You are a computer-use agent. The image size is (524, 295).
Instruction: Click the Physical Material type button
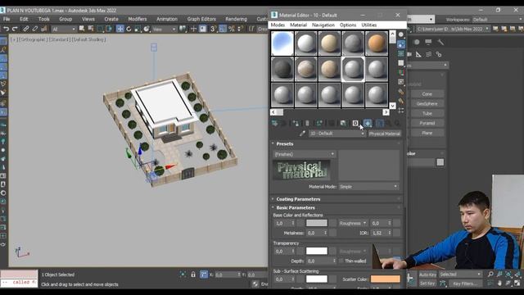384,134
